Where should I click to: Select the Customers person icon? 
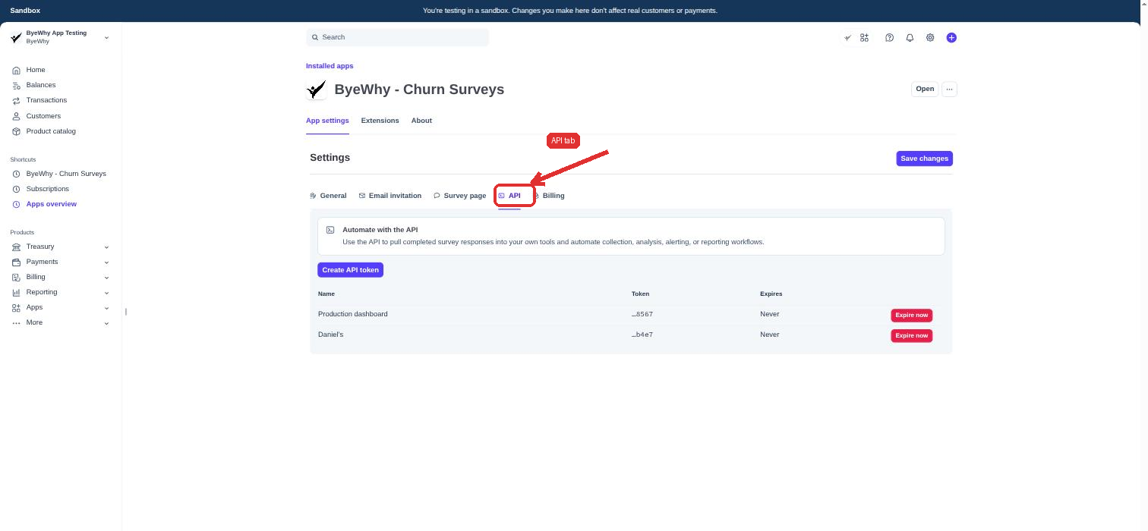(x=16, y=116)
